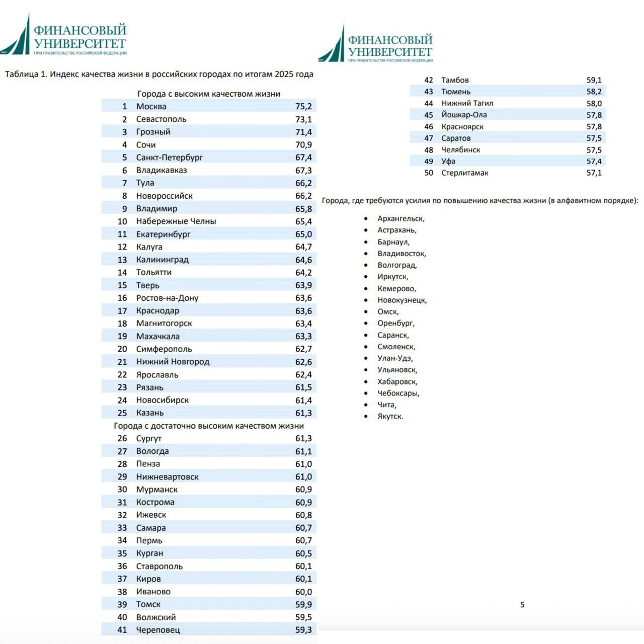The height and width of the screenshot is (644, 644).
Task: Click the Якутск bullet item
Action: 390,416
